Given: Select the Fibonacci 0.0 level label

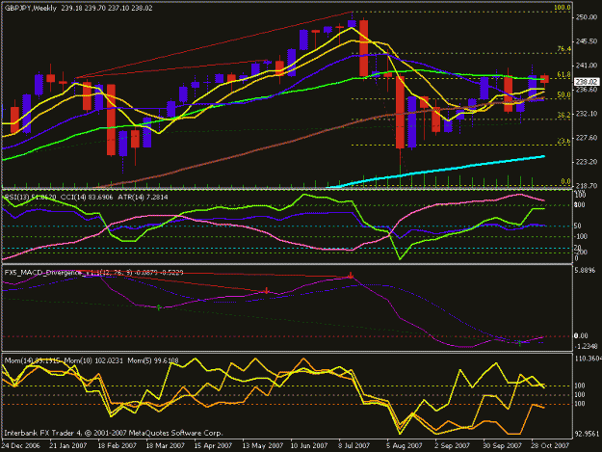Looking at the screenshot, I should click(x=565, y=181).
